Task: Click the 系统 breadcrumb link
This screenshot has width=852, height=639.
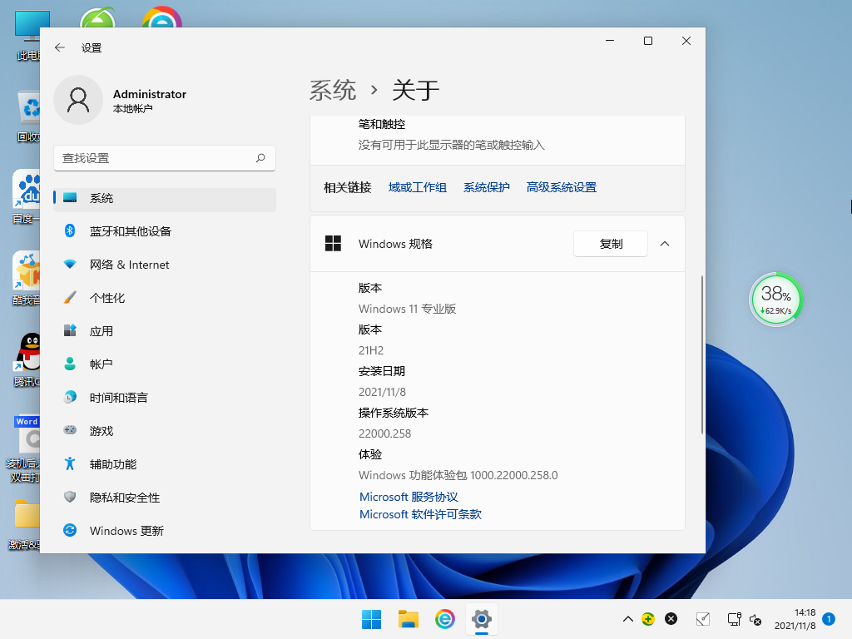Action: point(332,90)
